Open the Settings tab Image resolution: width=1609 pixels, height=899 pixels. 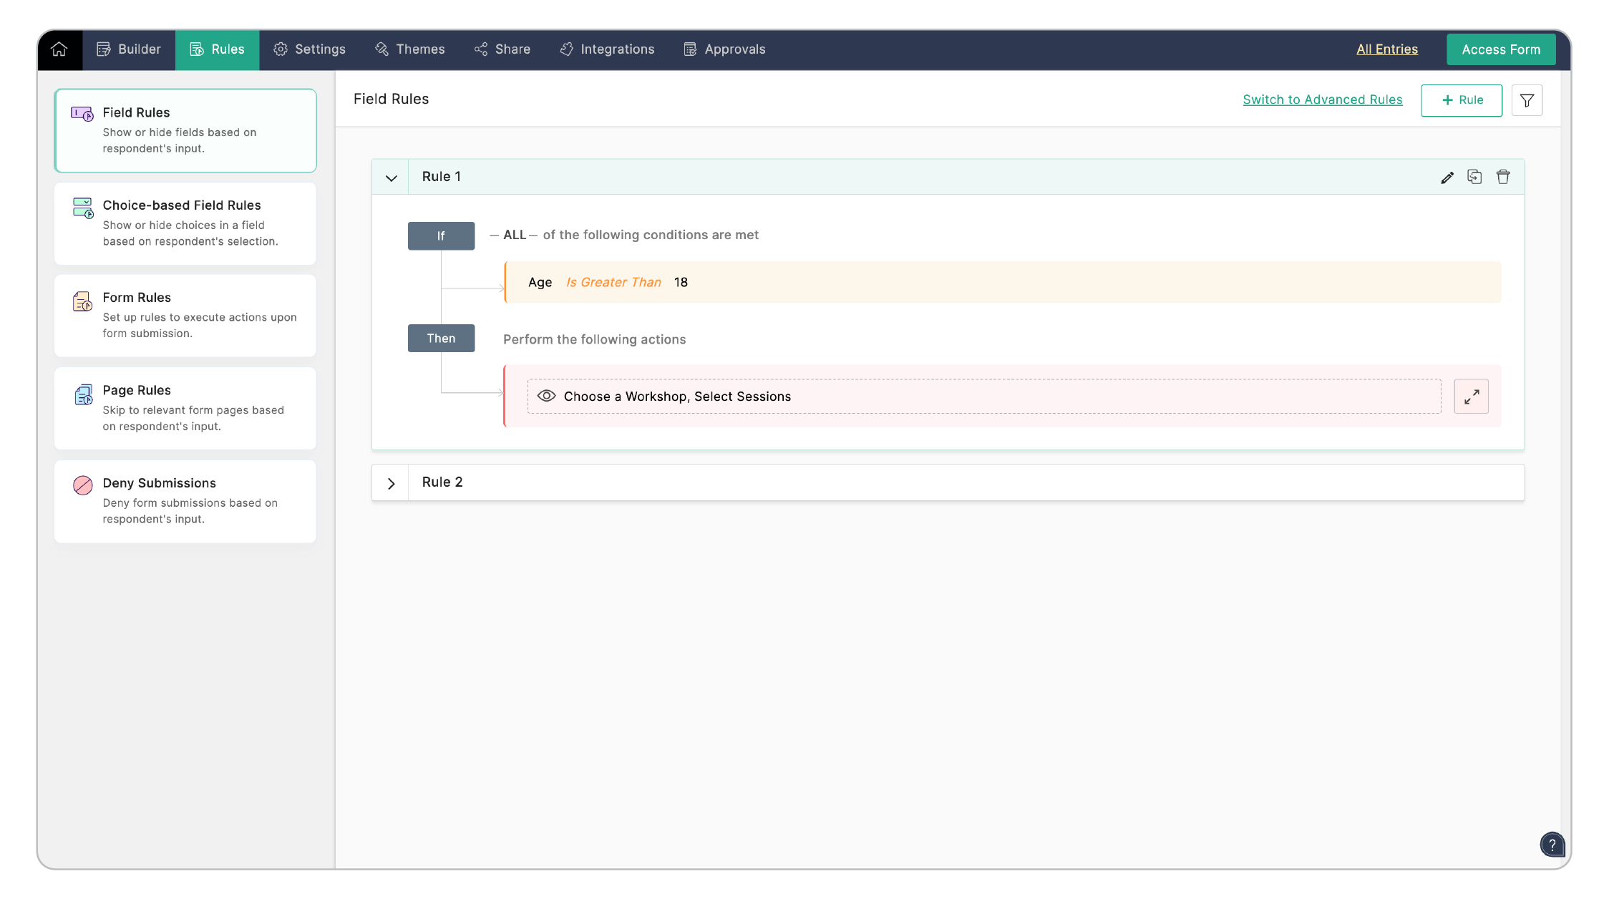(309, 49)
